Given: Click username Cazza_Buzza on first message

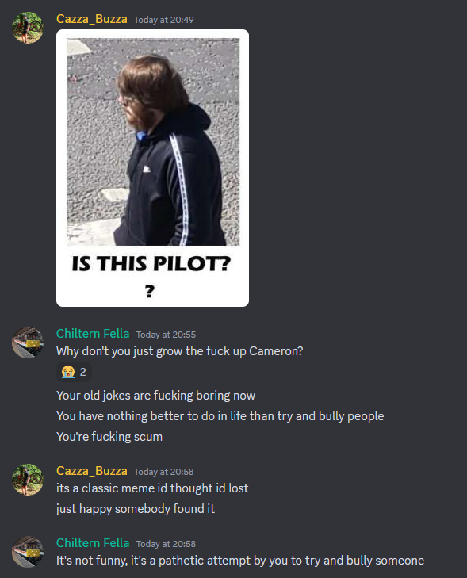Looking at the screenshot, I should [92, 19].
